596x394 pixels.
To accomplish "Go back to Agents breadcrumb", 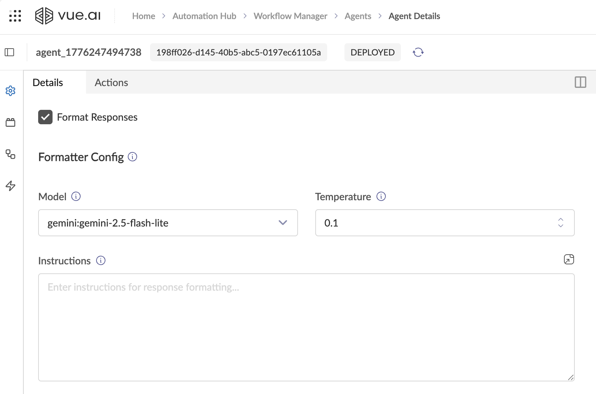I will click(x=358, y=16).
